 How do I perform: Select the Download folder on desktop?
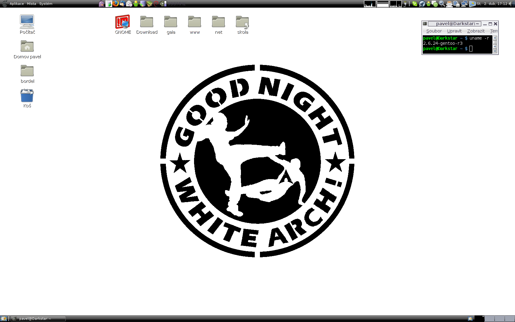point(147,25)
